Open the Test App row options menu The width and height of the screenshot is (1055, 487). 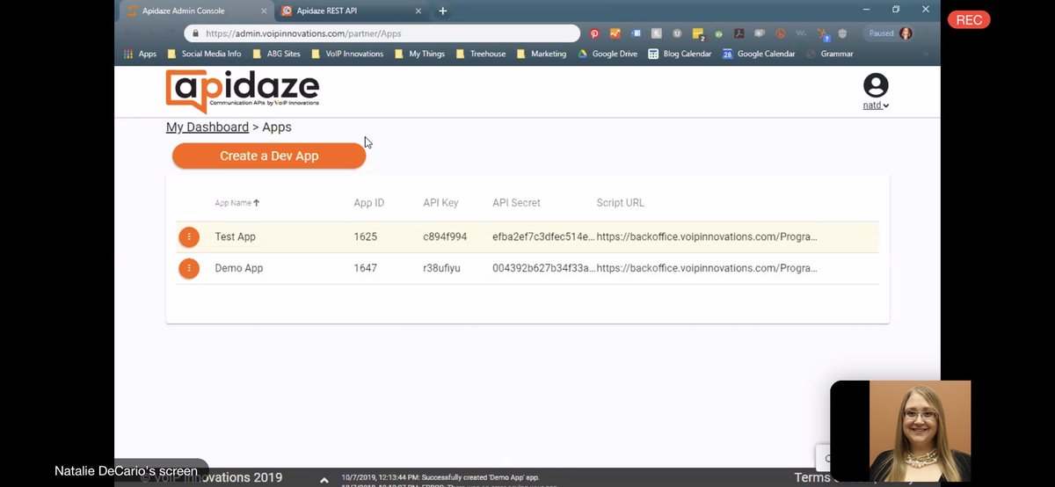coord(189,237)
